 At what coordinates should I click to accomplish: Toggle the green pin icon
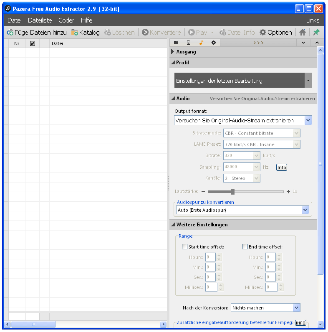tap(316, 33)
